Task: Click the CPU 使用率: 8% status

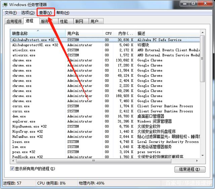Action: 51,183
